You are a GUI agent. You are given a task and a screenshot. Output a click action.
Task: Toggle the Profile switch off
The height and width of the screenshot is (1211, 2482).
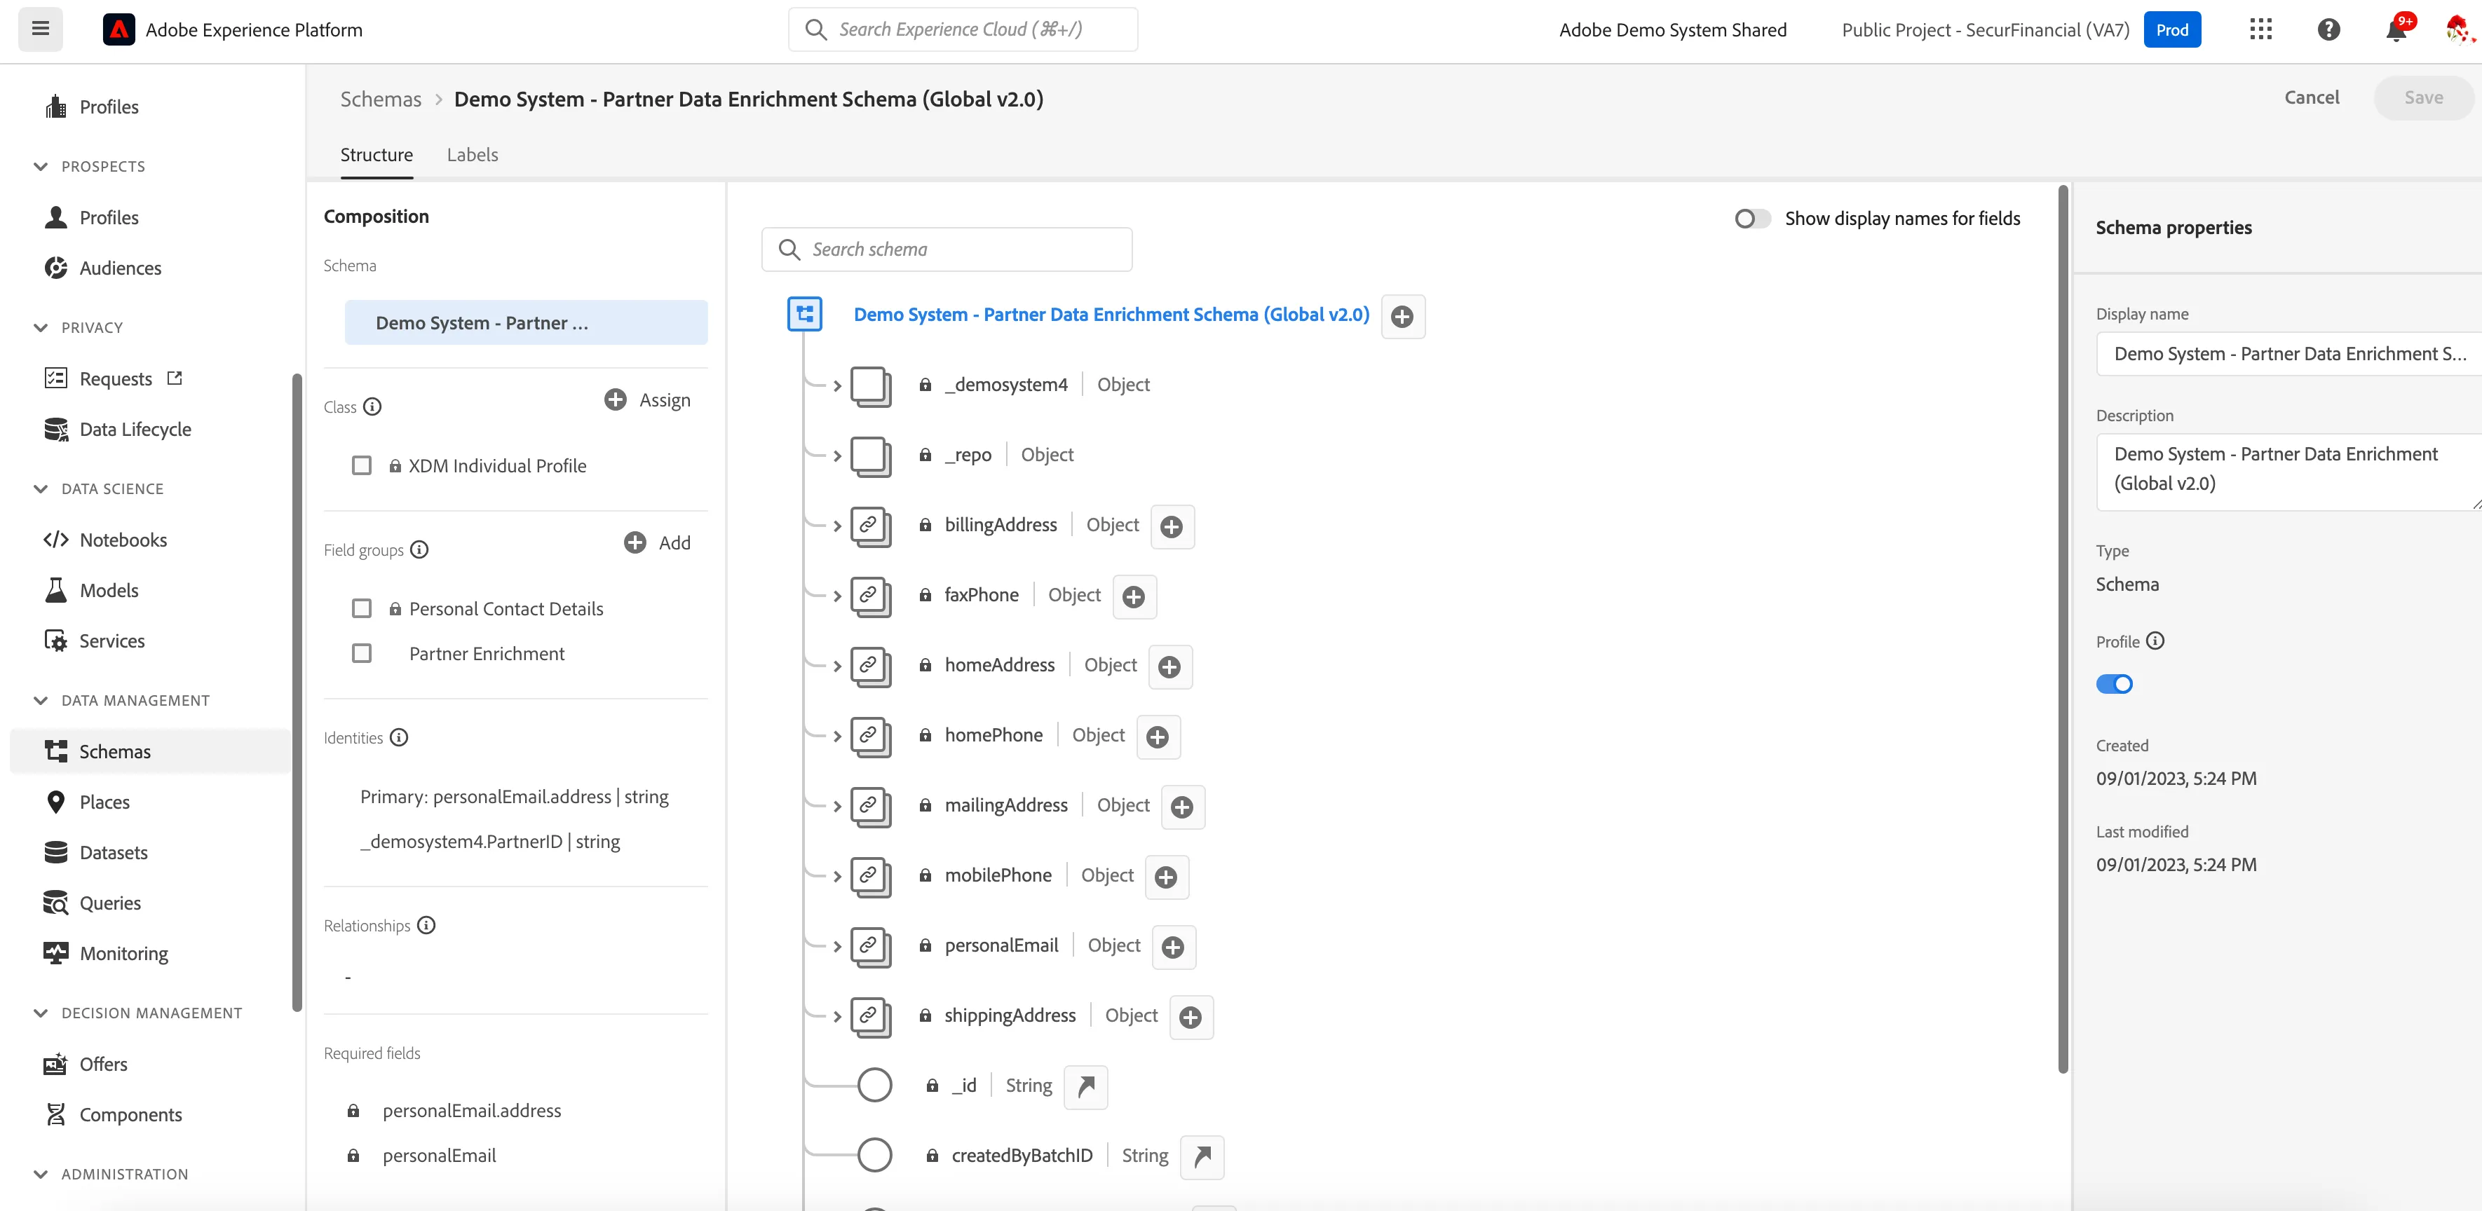coord(2114,684)
